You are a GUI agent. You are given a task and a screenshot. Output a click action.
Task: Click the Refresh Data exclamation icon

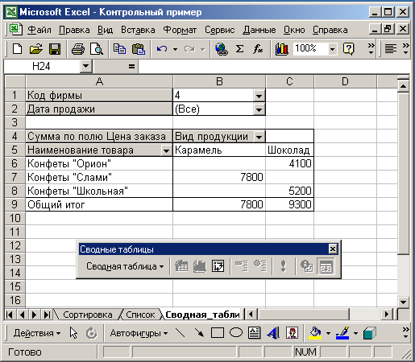283,266
